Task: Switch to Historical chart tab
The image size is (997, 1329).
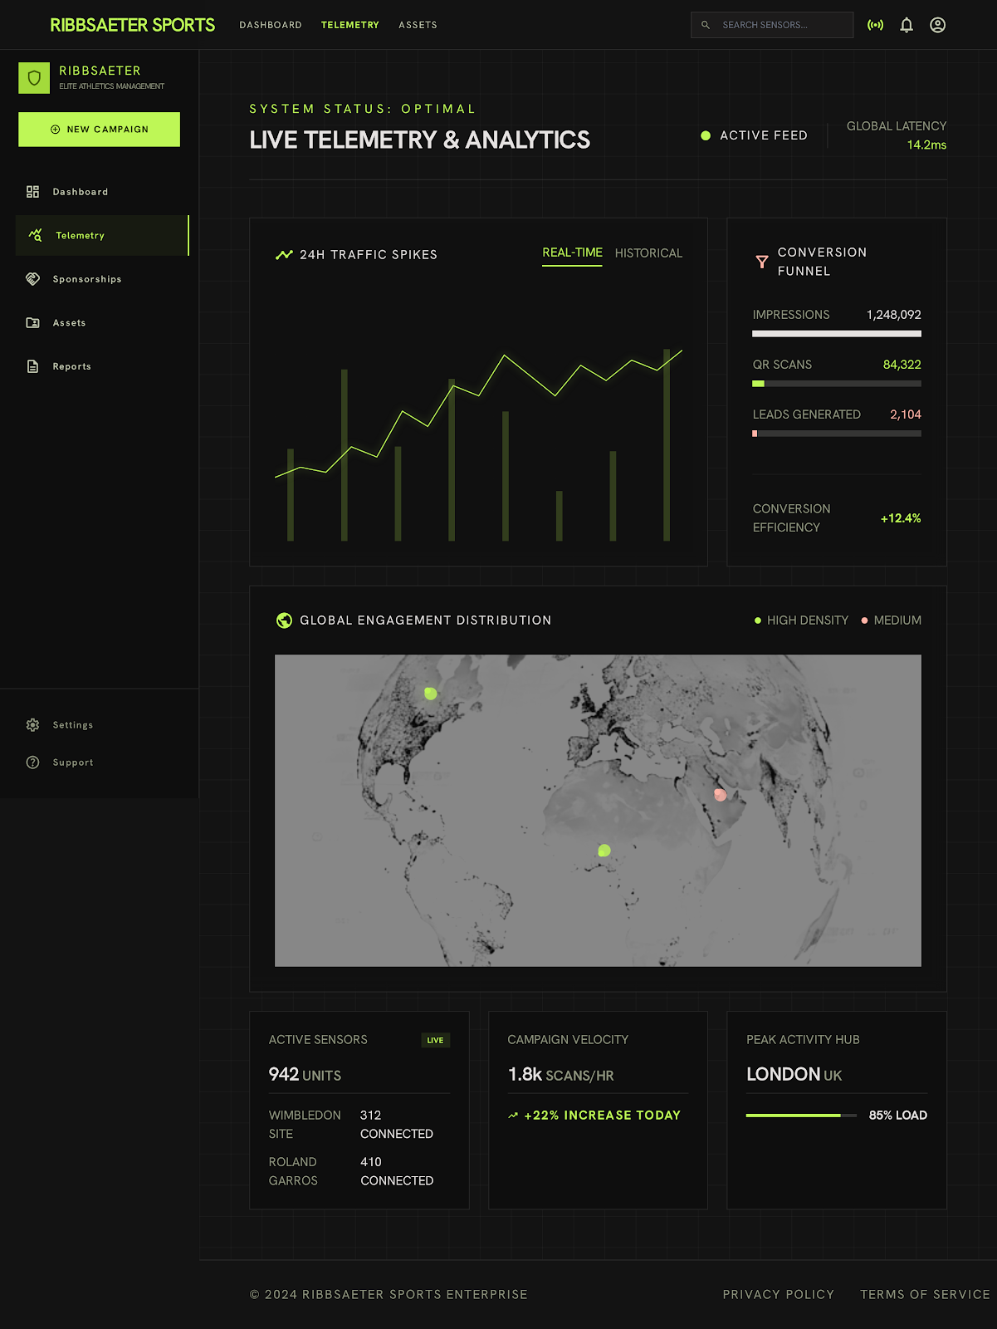Action: [x=648, y=253]
